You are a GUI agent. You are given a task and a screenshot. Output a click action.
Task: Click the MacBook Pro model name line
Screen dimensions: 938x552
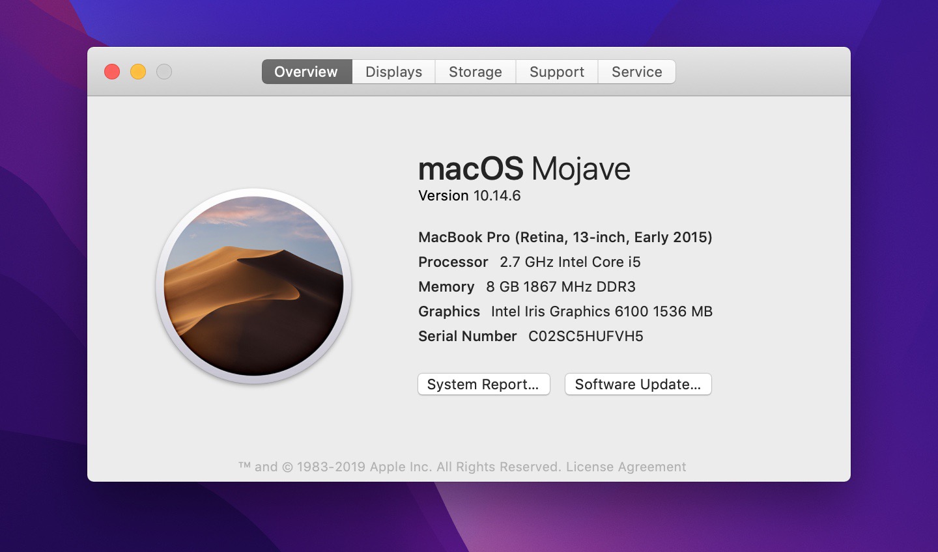(565, 238)
